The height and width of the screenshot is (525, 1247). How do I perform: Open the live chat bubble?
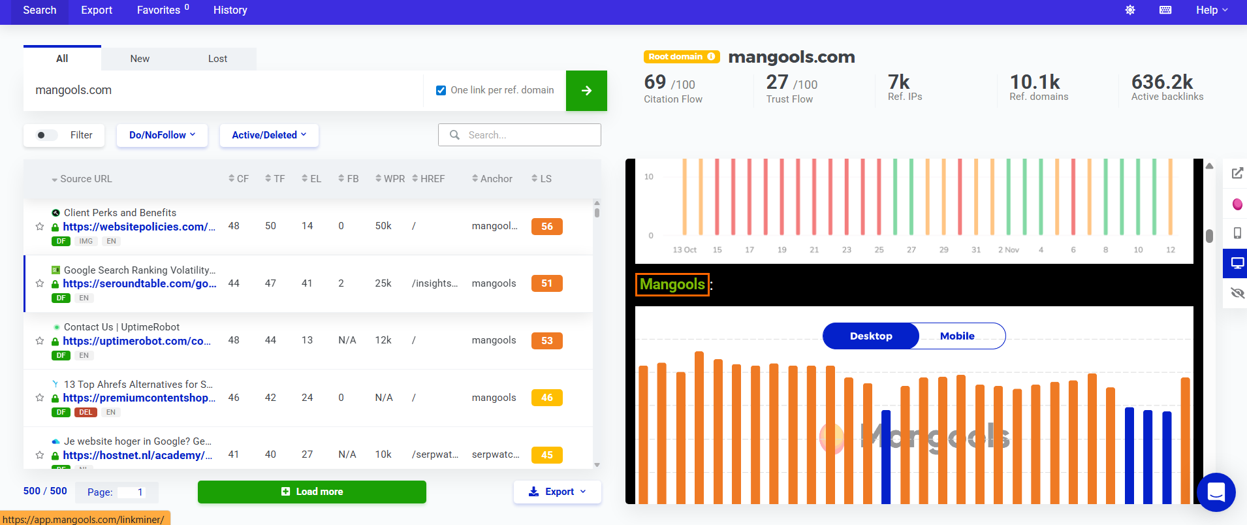tap(1216, 492)
